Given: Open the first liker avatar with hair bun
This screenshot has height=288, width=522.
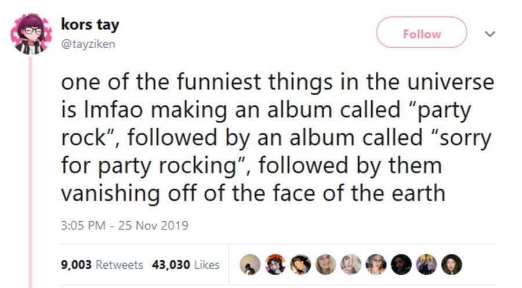Looking at the screenshot, I should click(x=249, y=264).
